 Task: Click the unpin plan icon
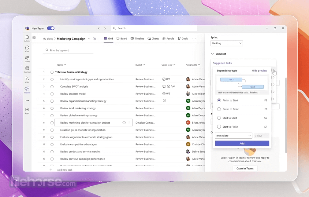(x=95, y=38)
